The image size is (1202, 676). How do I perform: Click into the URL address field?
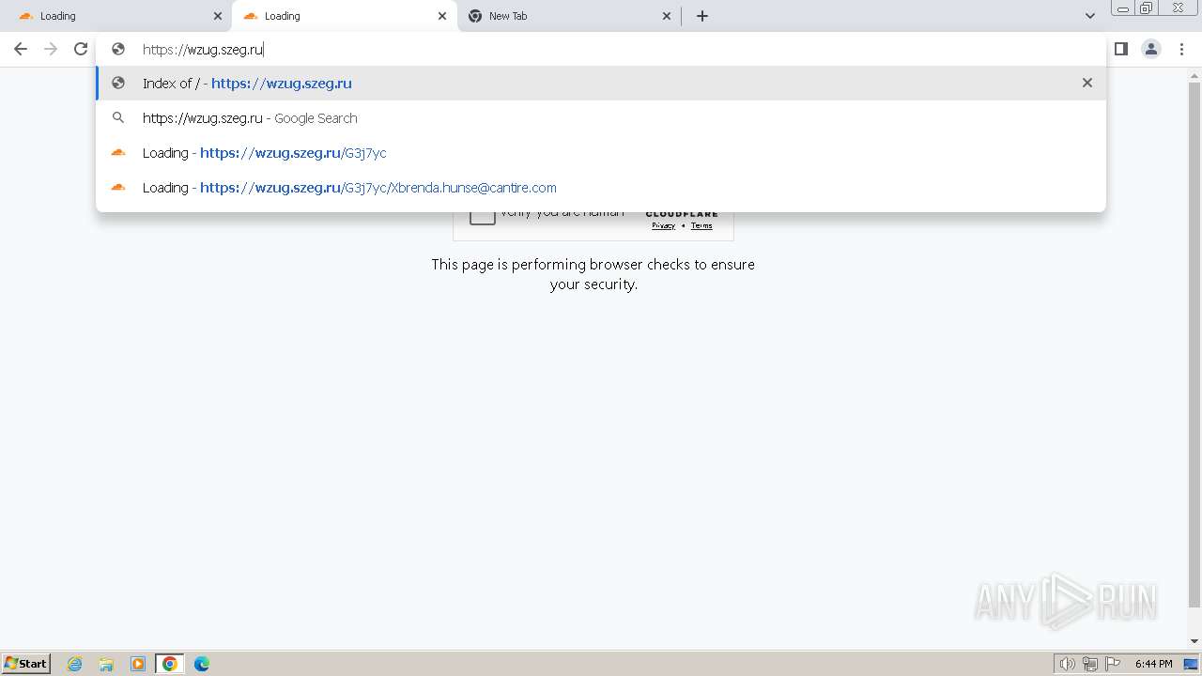click(601, 49)
